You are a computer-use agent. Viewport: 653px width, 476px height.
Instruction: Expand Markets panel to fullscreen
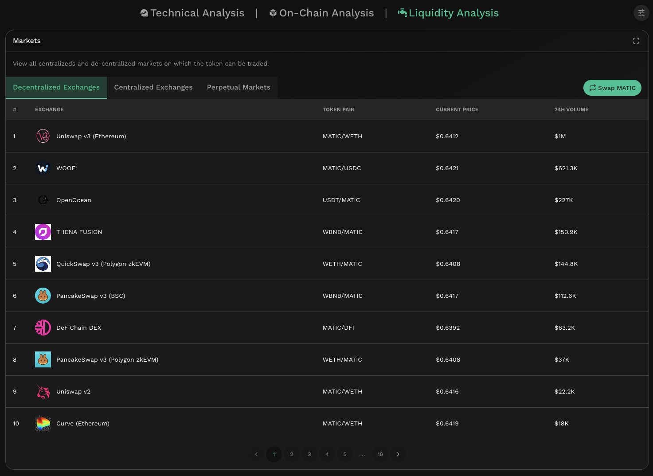pyautogui.click(x=636, y=41)
